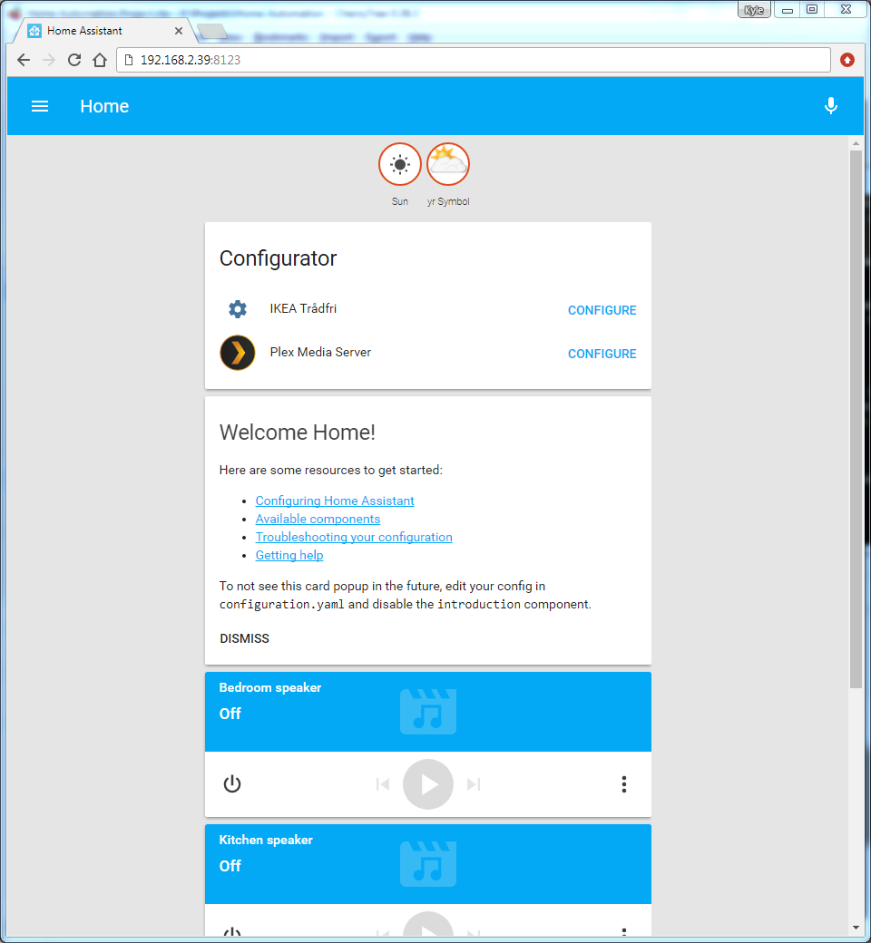This screenshot has width=871, height=943.
Task: Open the yr Symbol weather badge
Action: pos(448,165)
